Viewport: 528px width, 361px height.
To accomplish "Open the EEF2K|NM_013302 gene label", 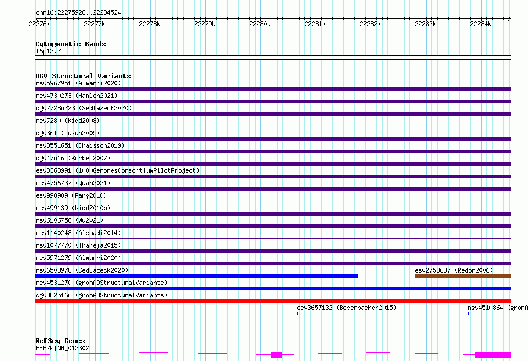I will [62, 348].
